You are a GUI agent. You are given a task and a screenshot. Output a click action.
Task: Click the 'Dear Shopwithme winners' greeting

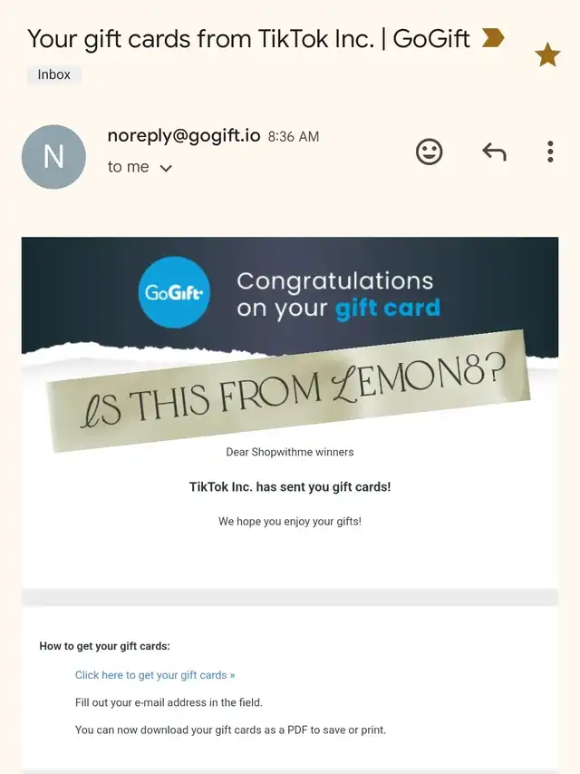[x=290, y=452]
